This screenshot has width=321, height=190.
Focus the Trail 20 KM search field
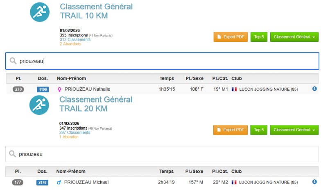pyautogui.click(x=164, y=154)
